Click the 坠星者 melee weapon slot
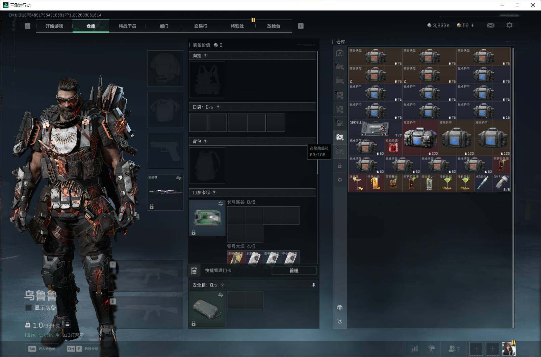The width and height of the screenshot is (541, 357). click(x=165, y=192)
